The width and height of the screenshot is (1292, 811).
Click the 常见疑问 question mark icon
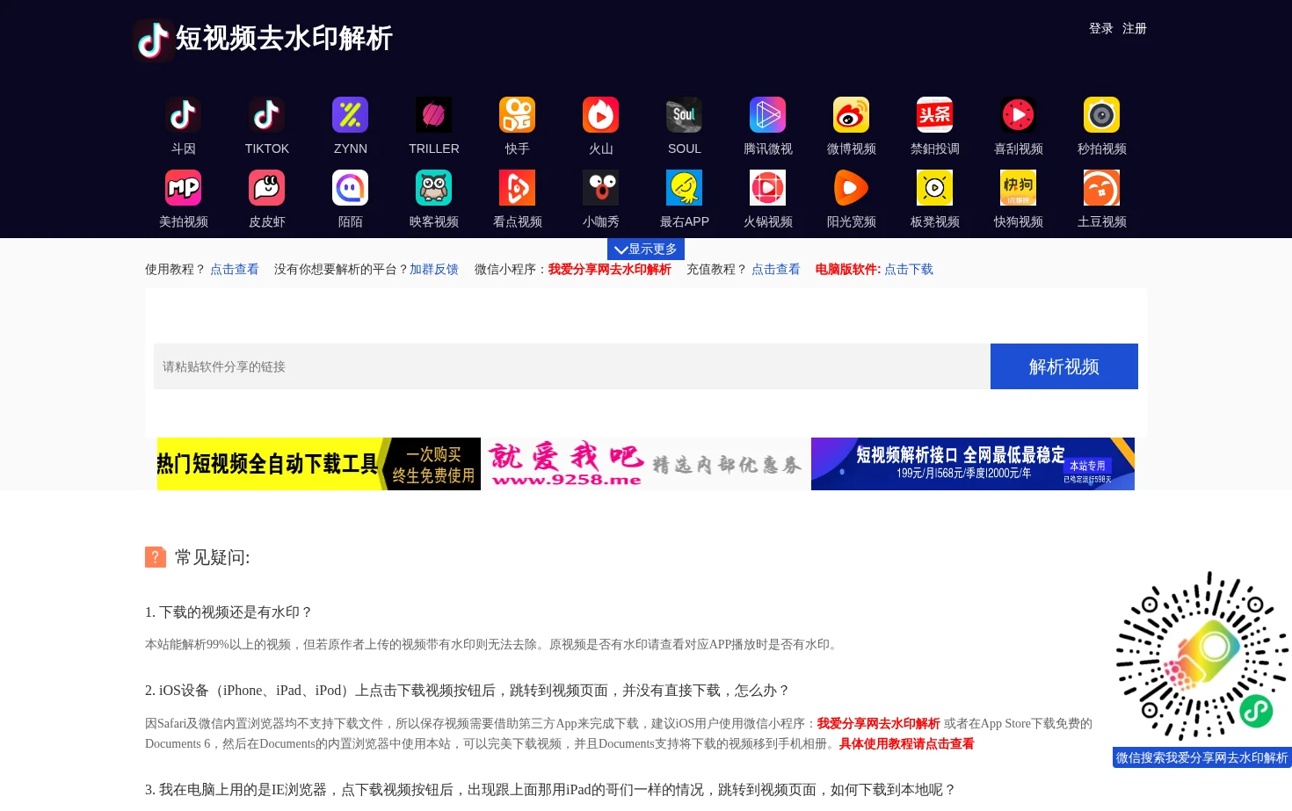pyautogui.click(x=156, y=557)
